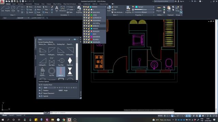Screen dimensions: 218x122
Task: Pick the Iron Pin block thumbnail
Action: click(51, 72)
